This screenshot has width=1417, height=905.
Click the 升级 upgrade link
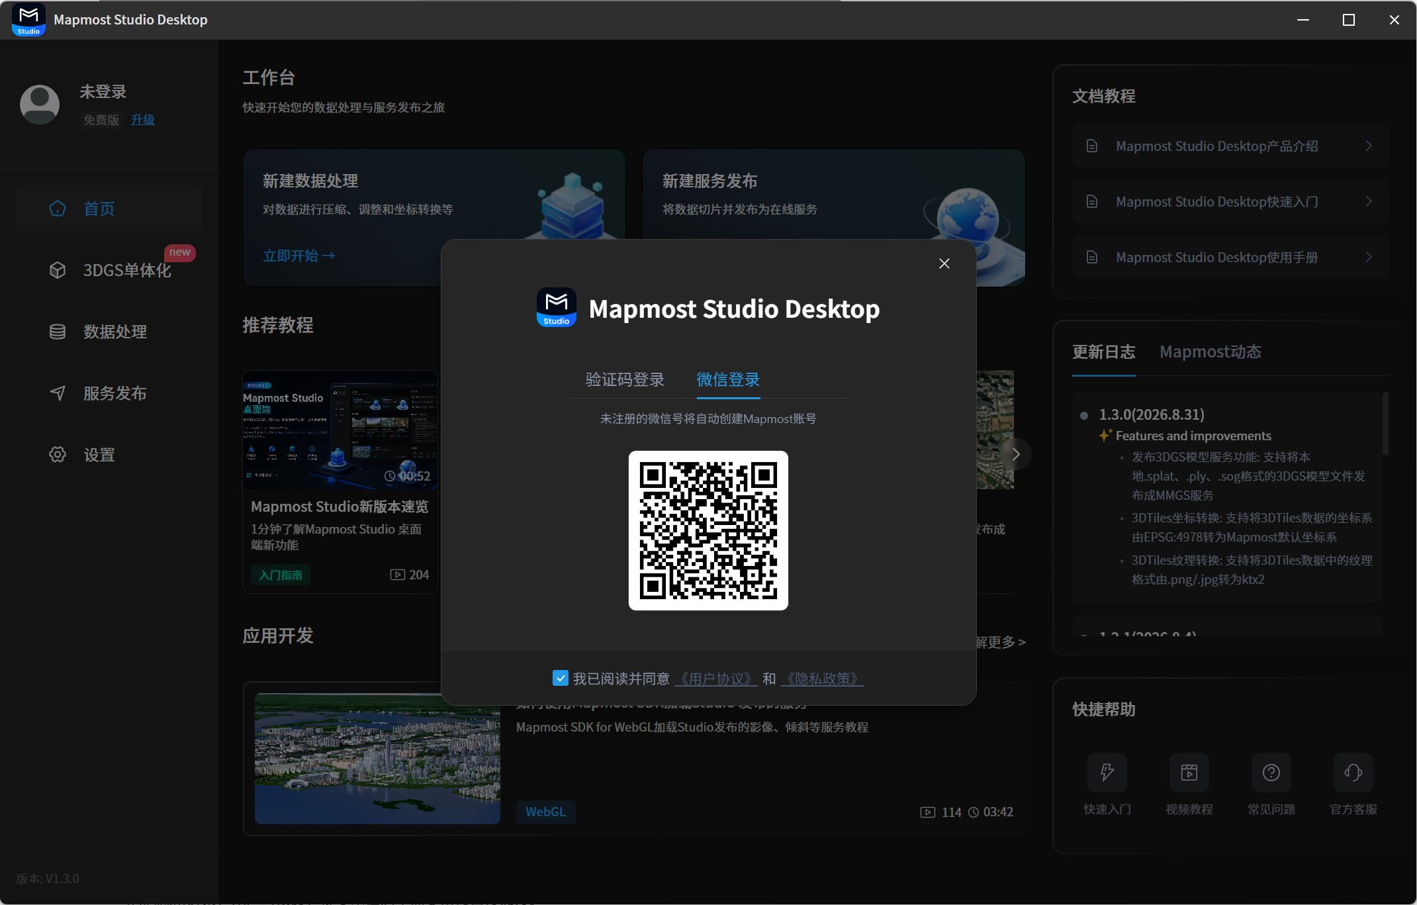(x=142, y=120)
